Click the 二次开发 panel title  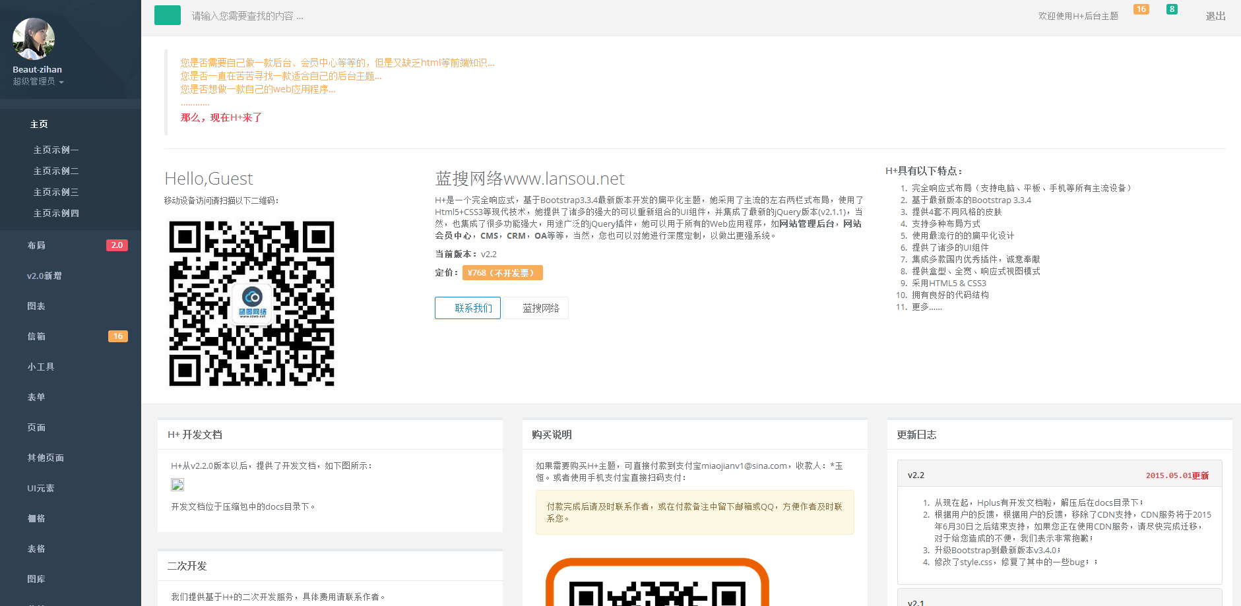[187, 566]
